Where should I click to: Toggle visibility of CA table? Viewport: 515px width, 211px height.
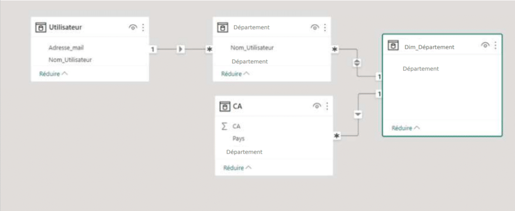[x=317, y=106]
